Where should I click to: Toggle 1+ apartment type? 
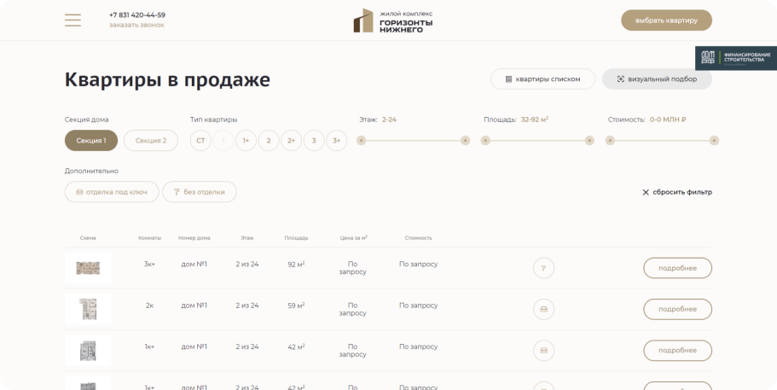pyautogui.click(x=246, y=140)
